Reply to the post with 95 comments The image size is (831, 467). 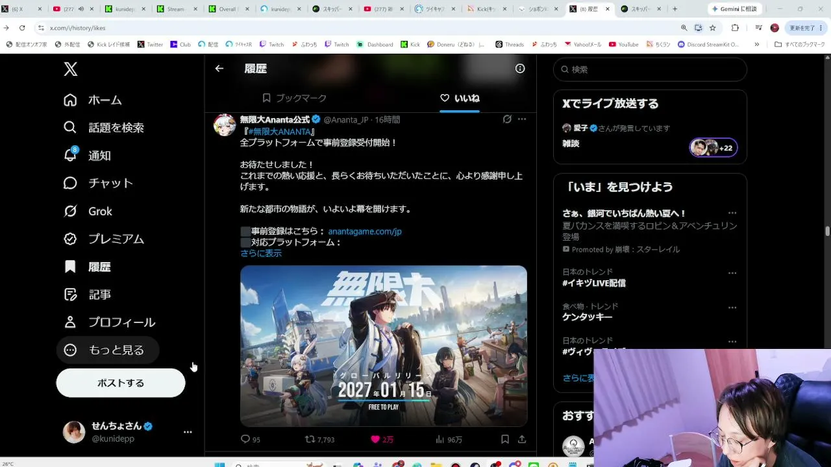pyautogui.click(x=251, y=439)
